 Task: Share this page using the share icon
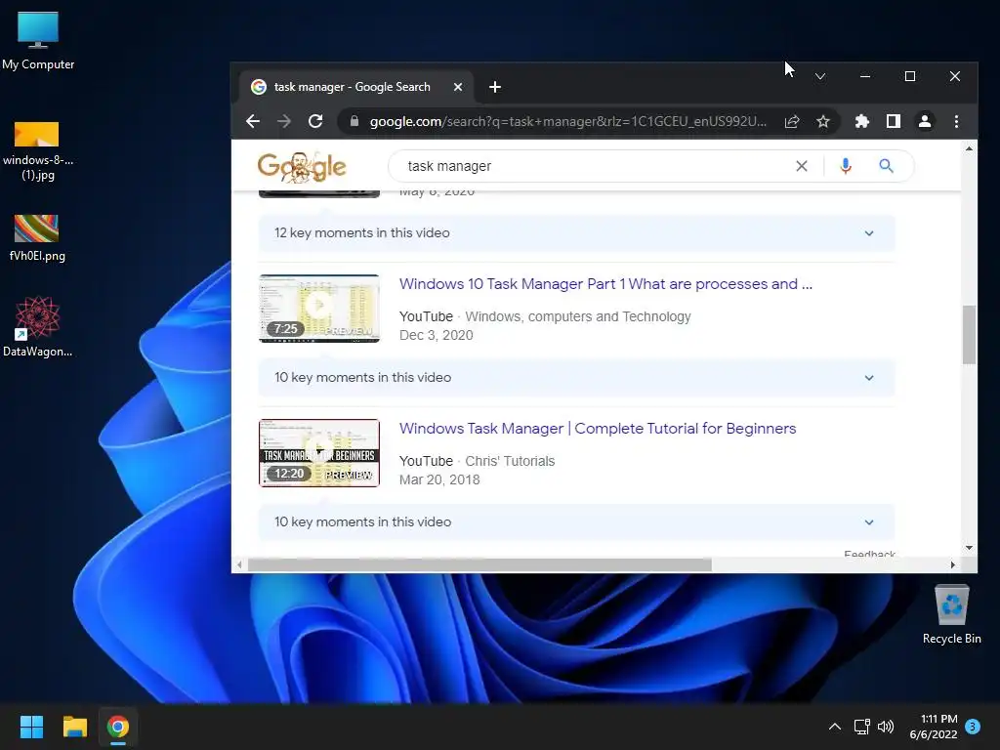[792, 121]
